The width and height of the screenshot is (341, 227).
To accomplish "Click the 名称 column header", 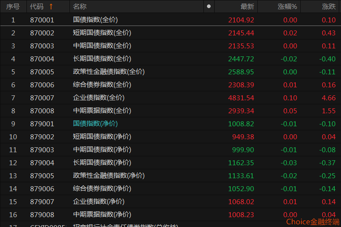I will click(80, 6).
